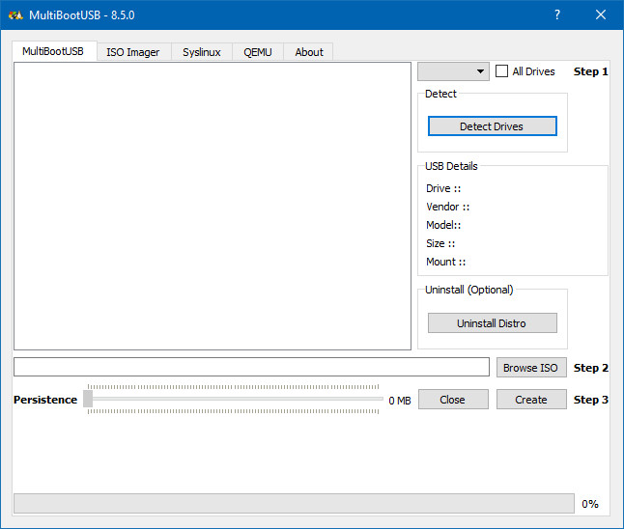
Task: Click the 'Size ::' label
Action: (x=440, y=243)
